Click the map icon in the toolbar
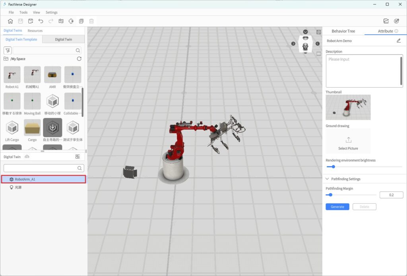This screenshot has width=407, height=276. (61, 21)
